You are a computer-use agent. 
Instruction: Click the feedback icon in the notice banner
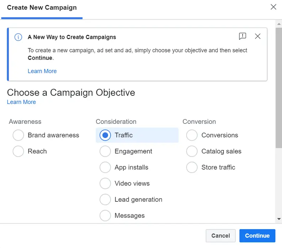coord(243,36)
